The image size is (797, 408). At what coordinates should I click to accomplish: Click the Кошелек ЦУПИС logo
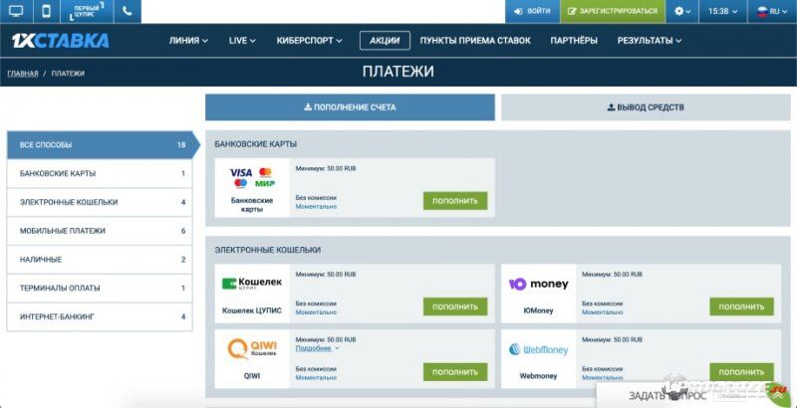[252, 284]
